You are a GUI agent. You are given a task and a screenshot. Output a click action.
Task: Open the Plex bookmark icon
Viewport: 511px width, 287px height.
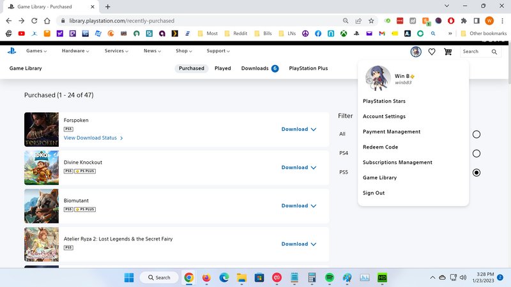tap(175, 33)
